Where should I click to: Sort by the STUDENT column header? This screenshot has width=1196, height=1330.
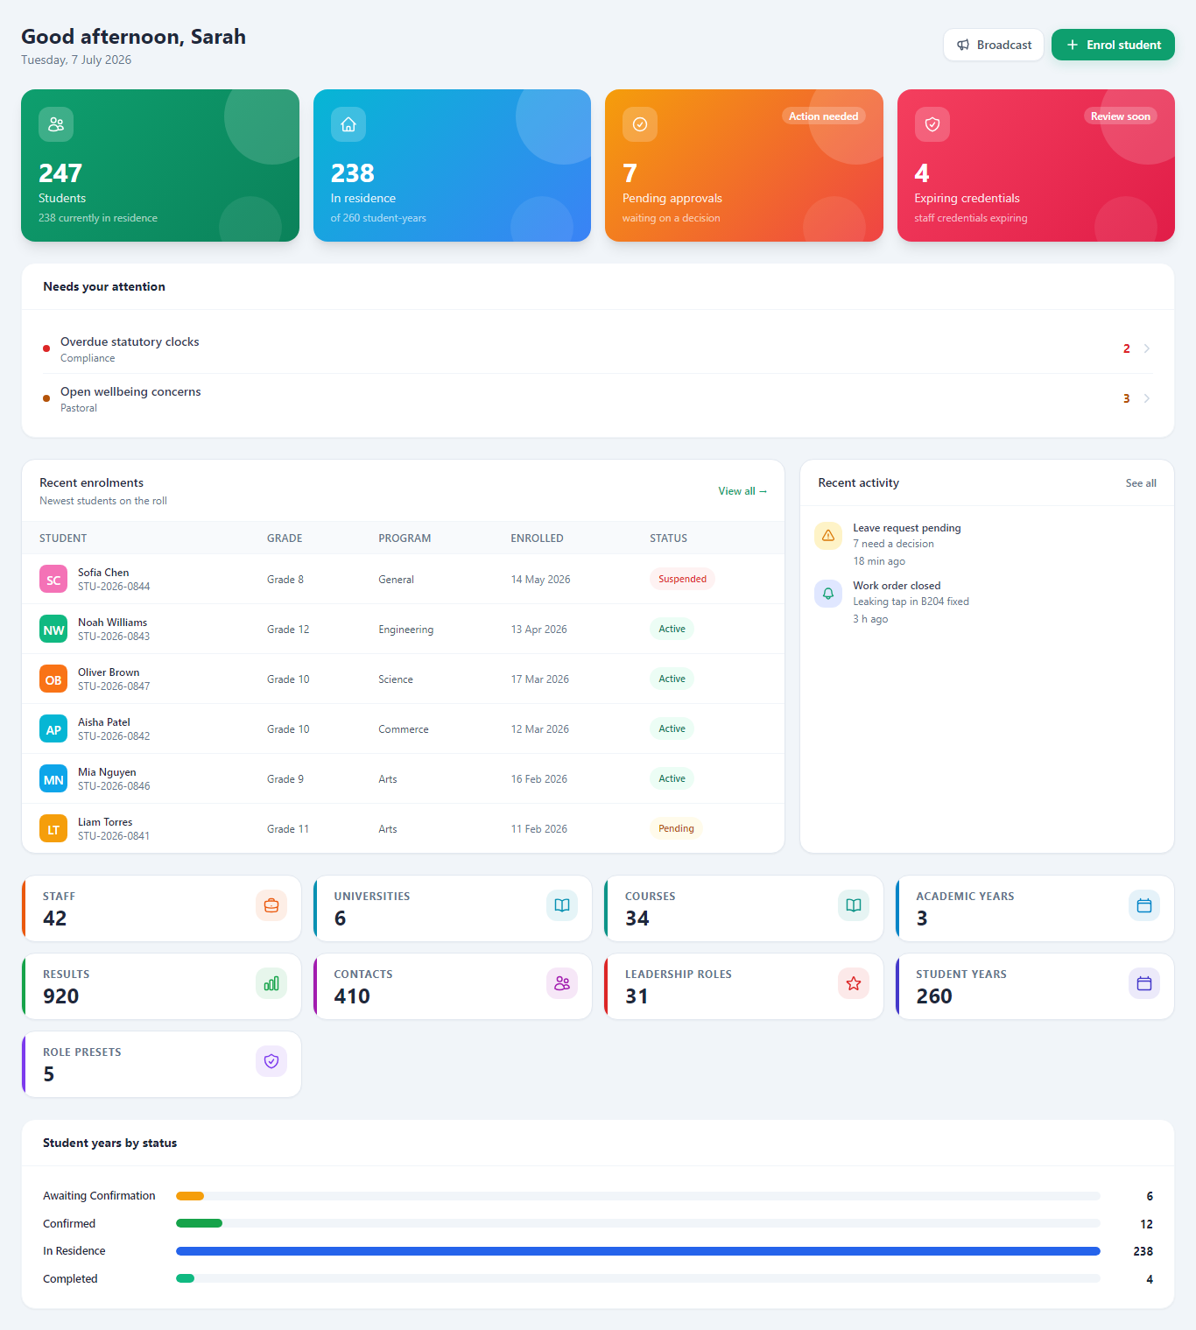coord(63,538)
